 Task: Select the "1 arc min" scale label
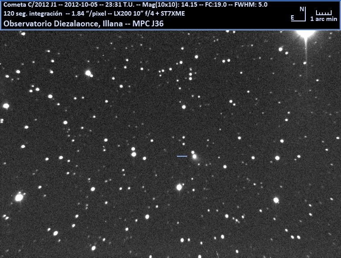point(324,19)
